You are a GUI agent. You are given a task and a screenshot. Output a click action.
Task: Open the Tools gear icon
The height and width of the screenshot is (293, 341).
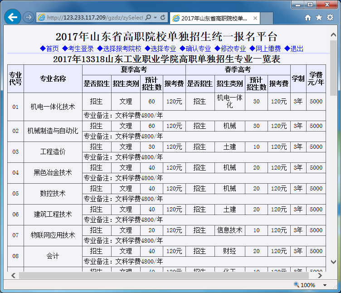pyautogui.click(x=330, y=17)
